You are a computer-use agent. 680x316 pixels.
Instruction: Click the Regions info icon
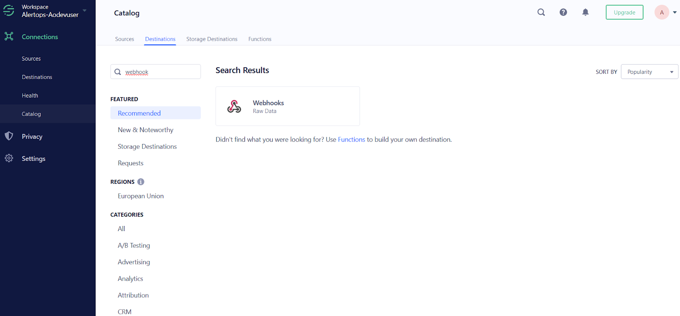141,182
